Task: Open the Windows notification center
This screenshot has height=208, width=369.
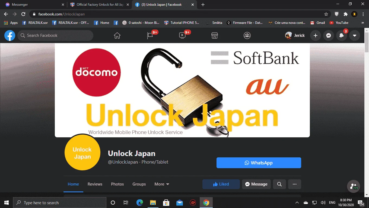Action: pyautogui.click(x=361, y=203)
